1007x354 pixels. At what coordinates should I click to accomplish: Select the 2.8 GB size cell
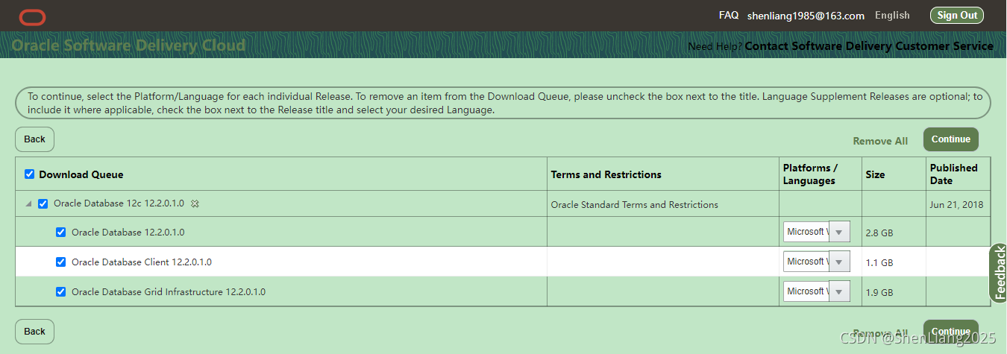pos(879,233)
